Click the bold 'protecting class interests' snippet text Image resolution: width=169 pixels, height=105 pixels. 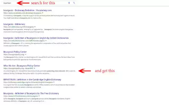pyautogui.click(x=56, y=71)
